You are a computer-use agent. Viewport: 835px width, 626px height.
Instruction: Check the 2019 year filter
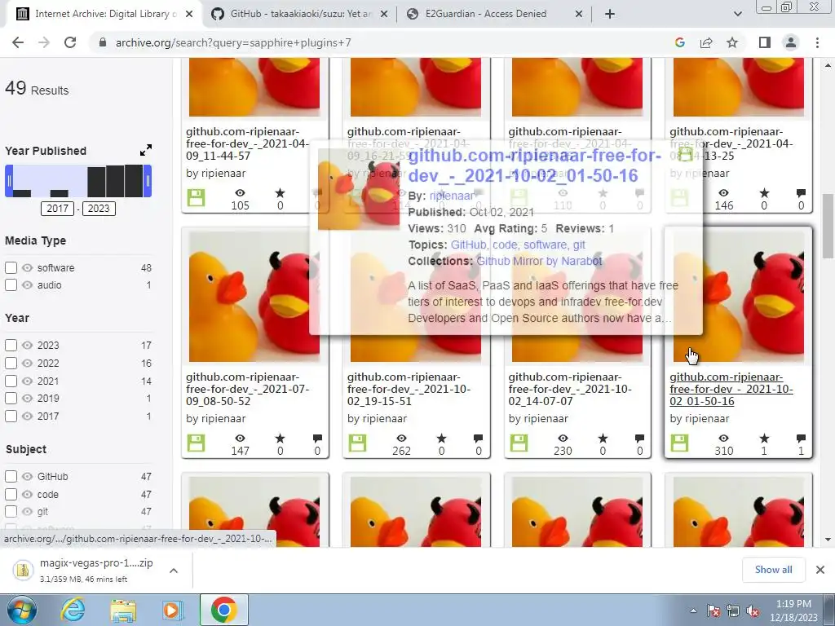[x=11, y=398]
